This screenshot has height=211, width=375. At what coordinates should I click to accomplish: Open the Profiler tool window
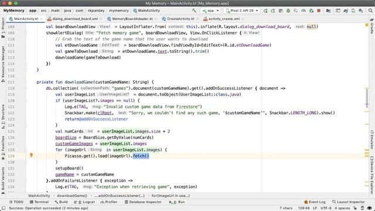click(x=109, y=202)
